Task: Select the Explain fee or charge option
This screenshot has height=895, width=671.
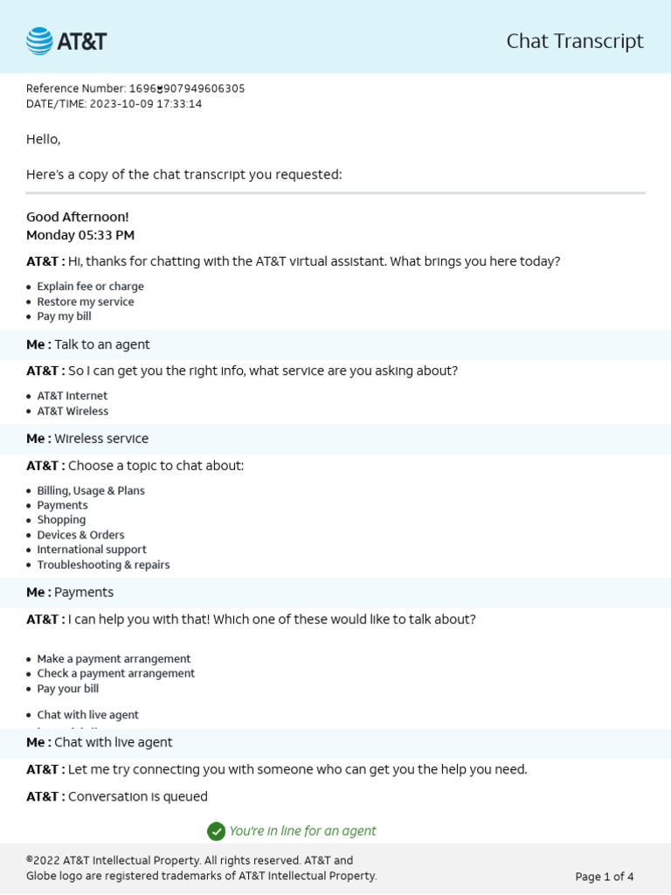Action: [x=90, y=287]
